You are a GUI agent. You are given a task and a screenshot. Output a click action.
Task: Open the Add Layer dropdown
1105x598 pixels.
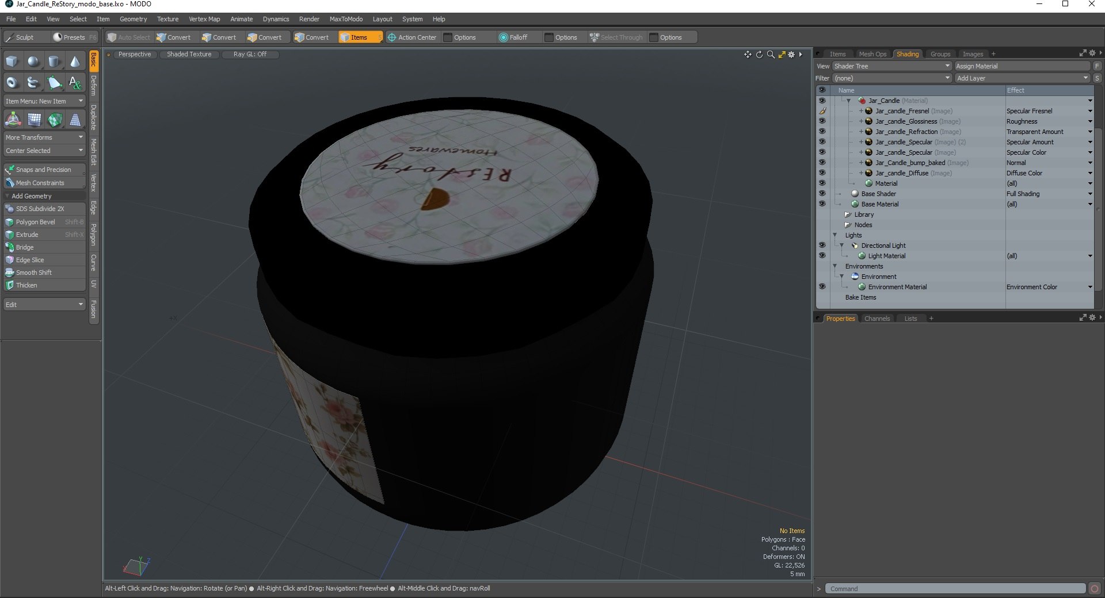click(x=1022, y=78)
